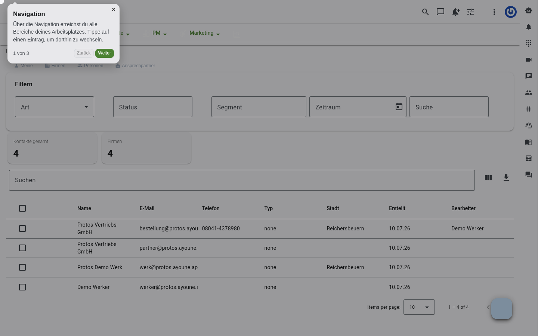Open the inbox tray icon in sidebar
538x336 pixels.
[529, 158]
